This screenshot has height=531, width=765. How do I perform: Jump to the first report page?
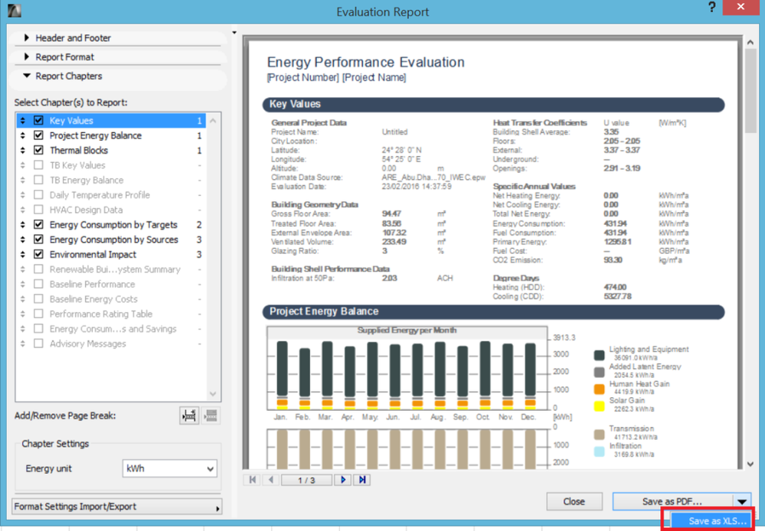252,480
